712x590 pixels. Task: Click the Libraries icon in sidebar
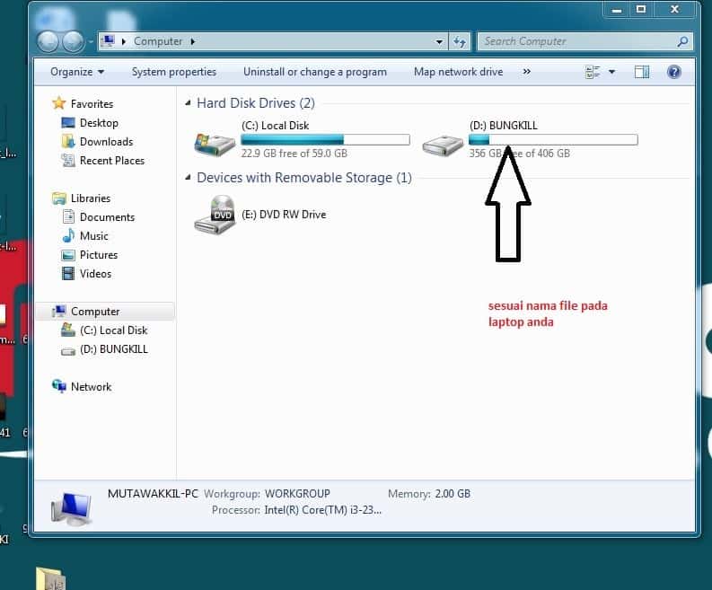(x=59, y=198)
